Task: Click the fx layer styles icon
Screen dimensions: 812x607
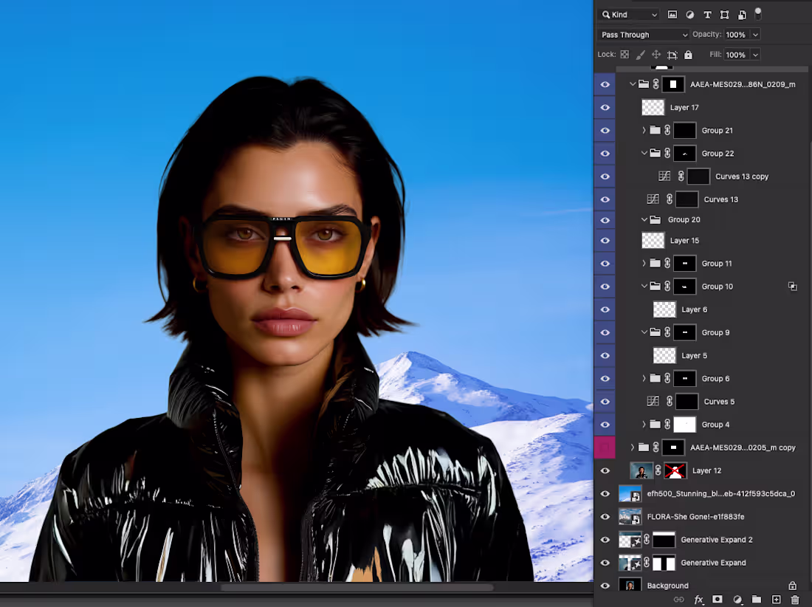Action: click(698, 600)
